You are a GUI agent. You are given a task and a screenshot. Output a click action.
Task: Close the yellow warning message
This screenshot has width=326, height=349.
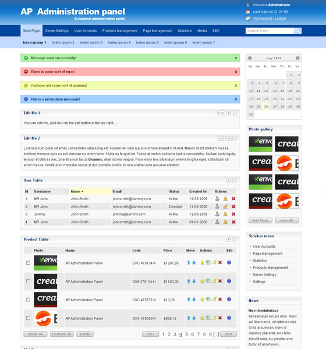coord(236,86)
